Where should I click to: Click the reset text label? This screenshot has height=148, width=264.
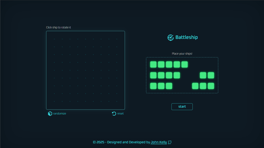click(120, 114)
